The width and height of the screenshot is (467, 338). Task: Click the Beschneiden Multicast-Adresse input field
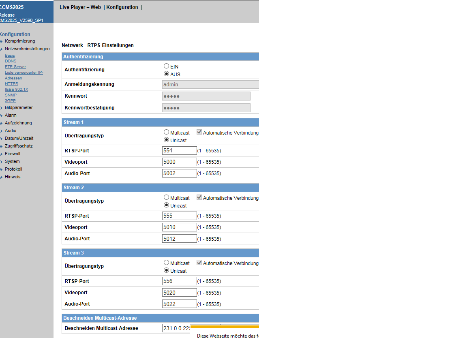[176, 328]
